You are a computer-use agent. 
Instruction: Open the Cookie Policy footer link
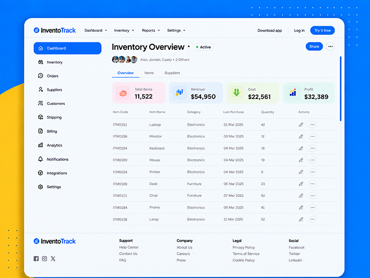[243, 260]
